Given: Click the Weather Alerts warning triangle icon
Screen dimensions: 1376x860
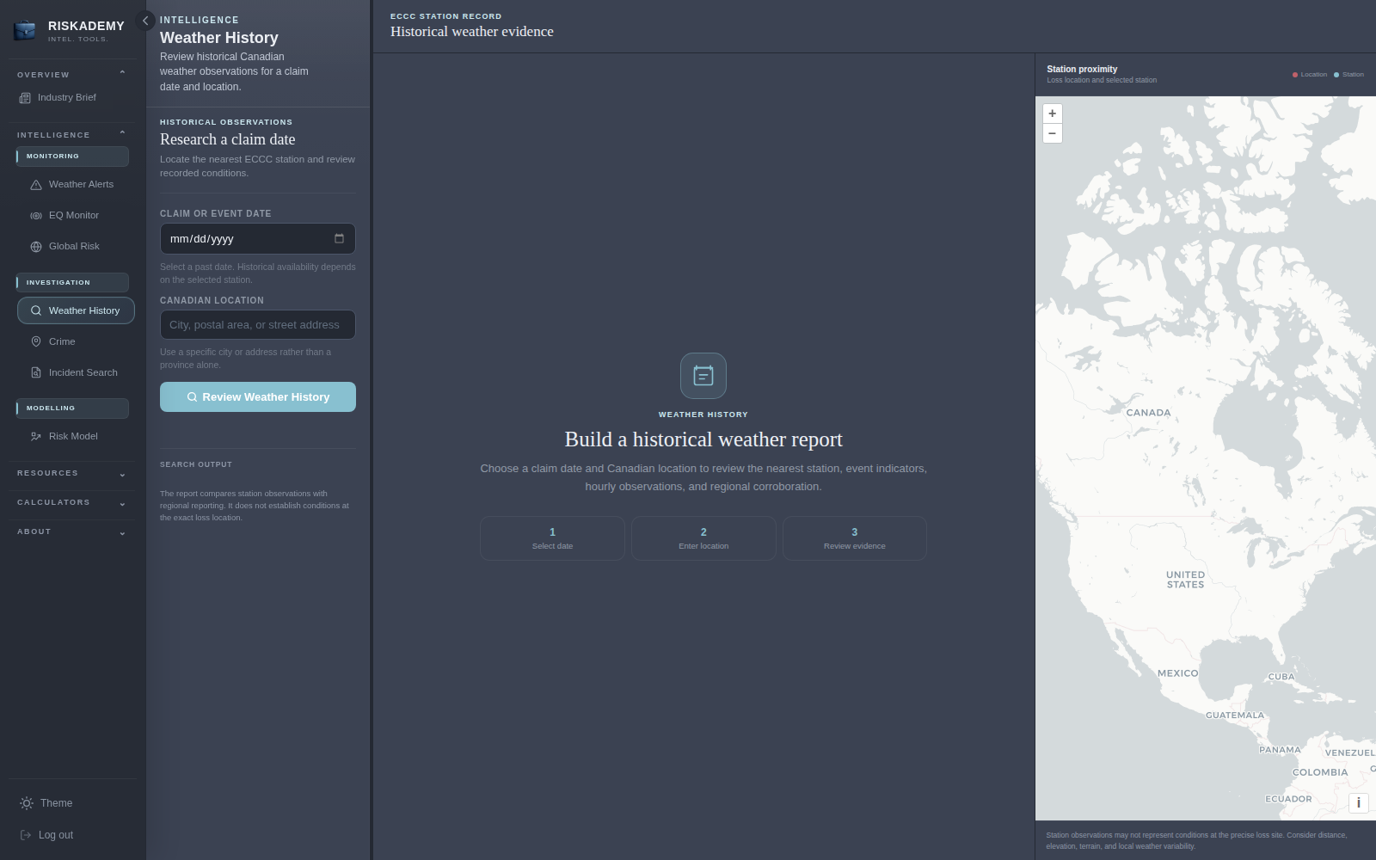Looking at the screenshot, I should (x=36, y=185).
